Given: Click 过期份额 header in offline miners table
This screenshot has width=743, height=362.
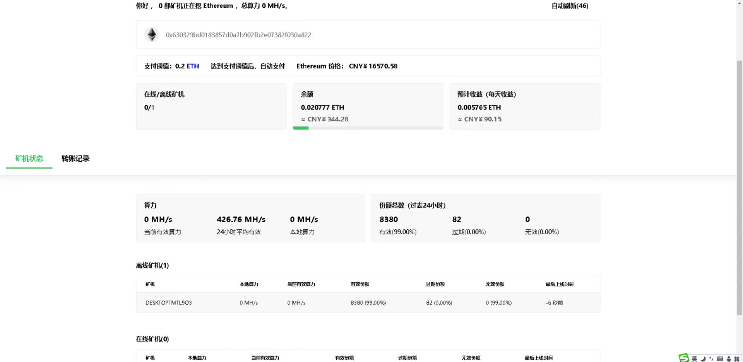Looking at the screenshot, I should pos(435,284).
